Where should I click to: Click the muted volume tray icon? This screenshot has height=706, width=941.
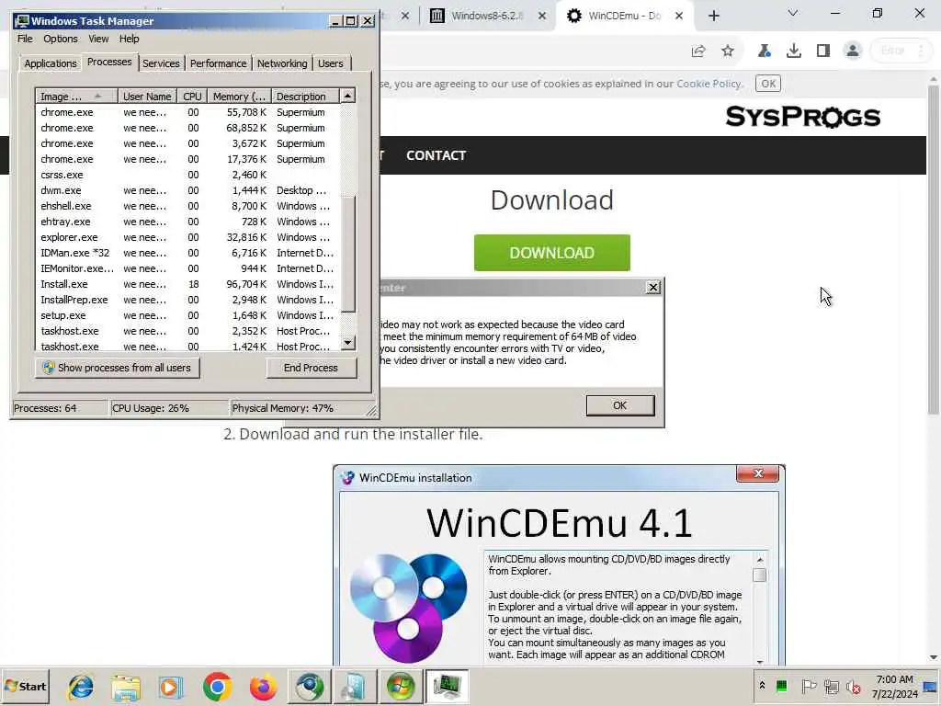click(x=853, y=686)
